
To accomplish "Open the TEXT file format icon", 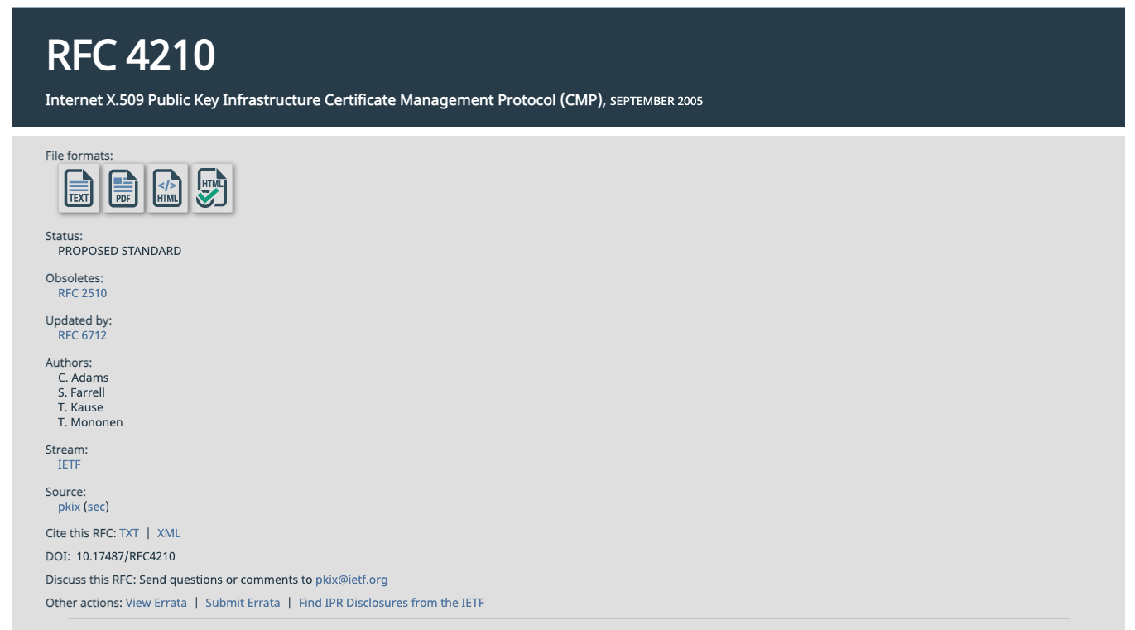I will pos(79,188).
